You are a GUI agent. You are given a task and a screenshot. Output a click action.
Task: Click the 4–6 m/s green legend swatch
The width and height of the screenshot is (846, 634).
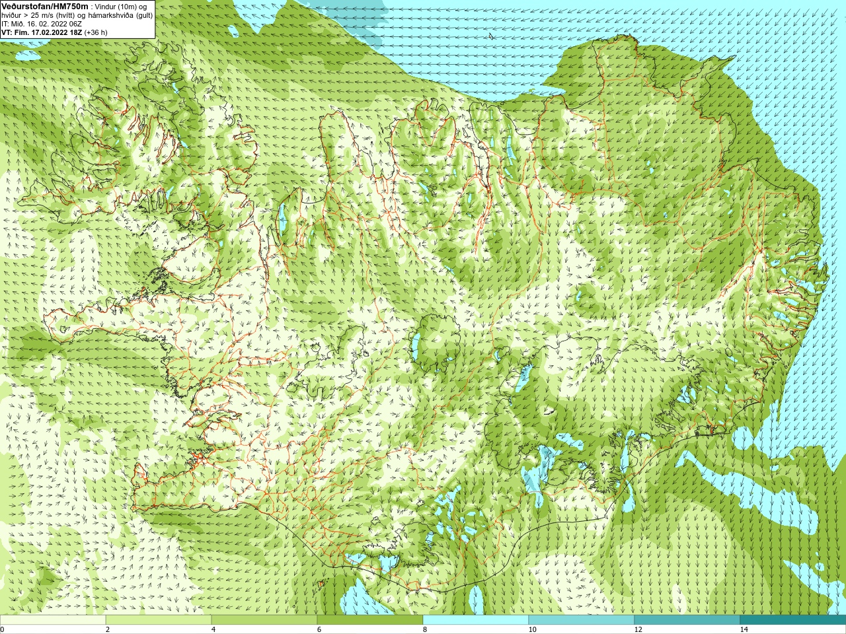click(264, 620)
